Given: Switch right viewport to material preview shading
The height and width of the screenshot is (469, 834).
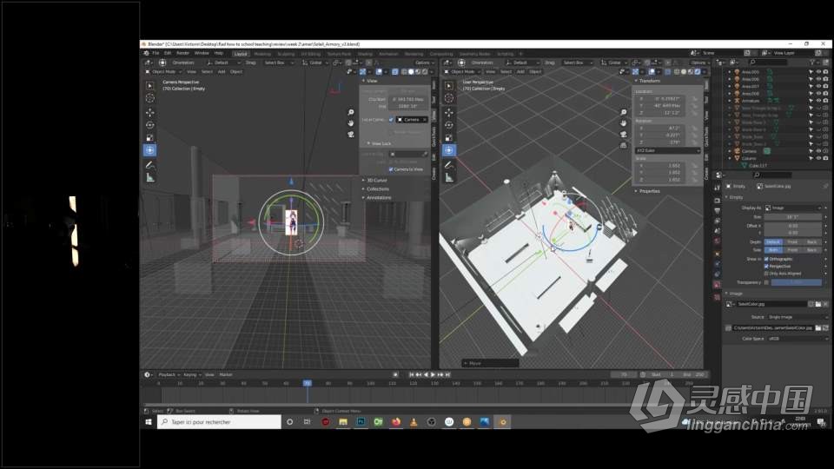Looking at the screenshot, I should pyautogui.click(x=691, y=71).
